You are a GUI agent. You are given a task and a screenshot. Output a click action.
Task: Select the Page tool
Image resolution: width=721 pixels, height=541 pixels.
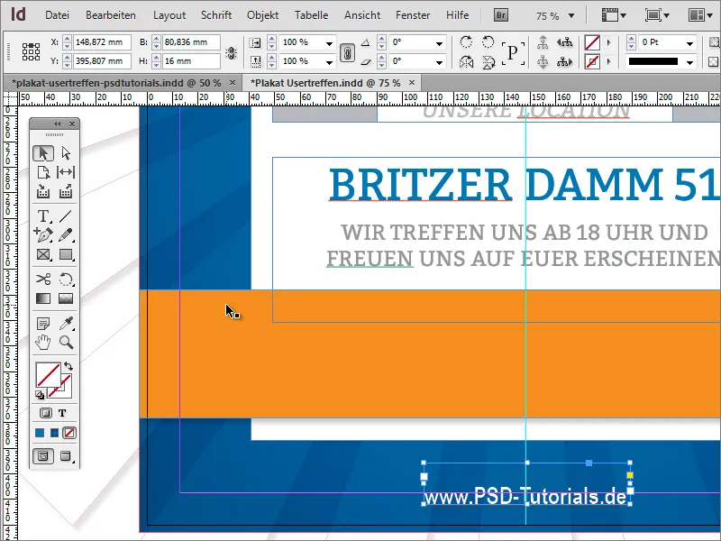pyautogui.click(x=43, y=172)
